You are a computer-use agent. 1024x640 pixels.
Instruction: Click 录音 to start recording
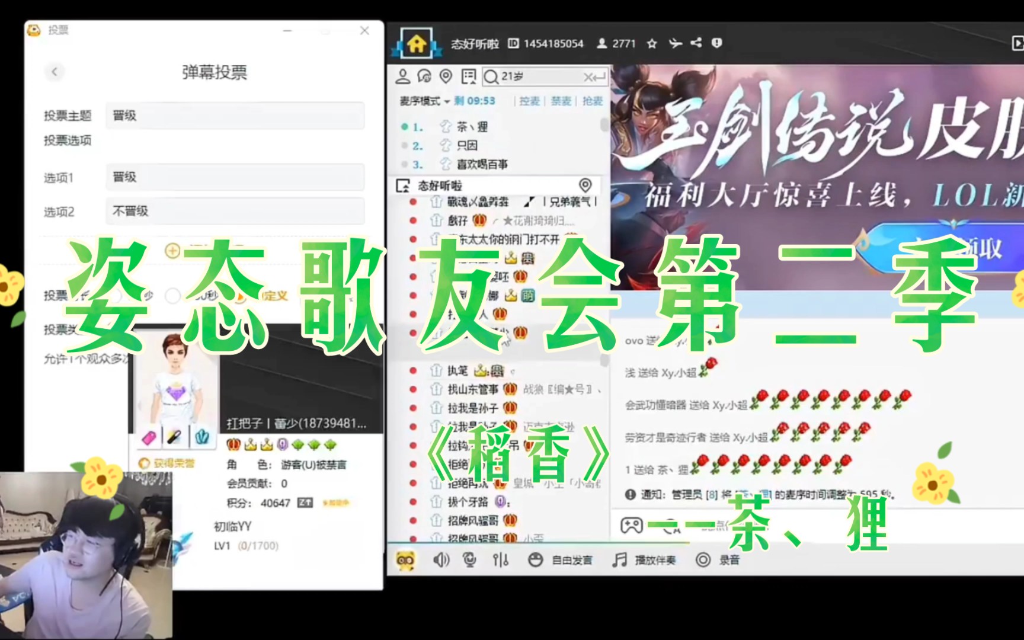(x=729, y=560)
